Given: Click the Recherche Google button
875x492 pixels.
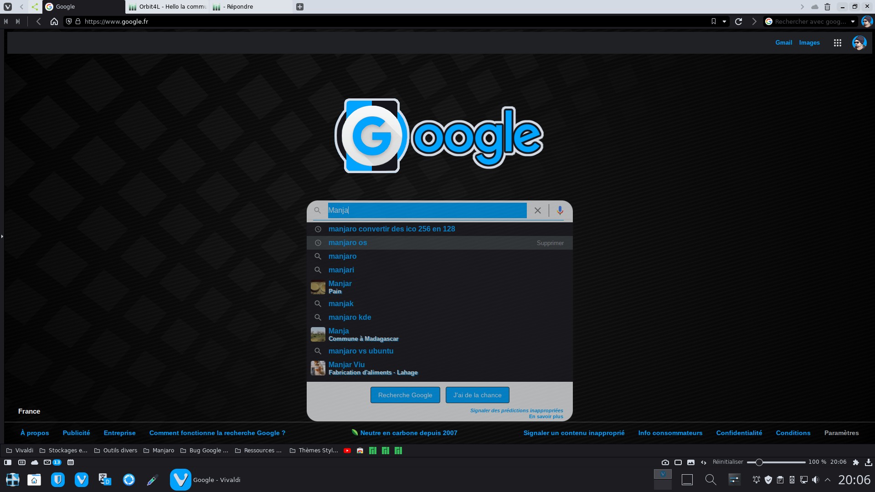Looking at the screenshot, I should pos(405,395).
